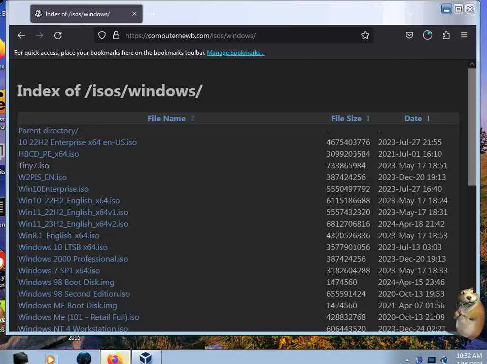This screenshot has height=364, width=487.
Task: Bookmark this page with the star
Action: pyautogui.click(x=365, y=35)
